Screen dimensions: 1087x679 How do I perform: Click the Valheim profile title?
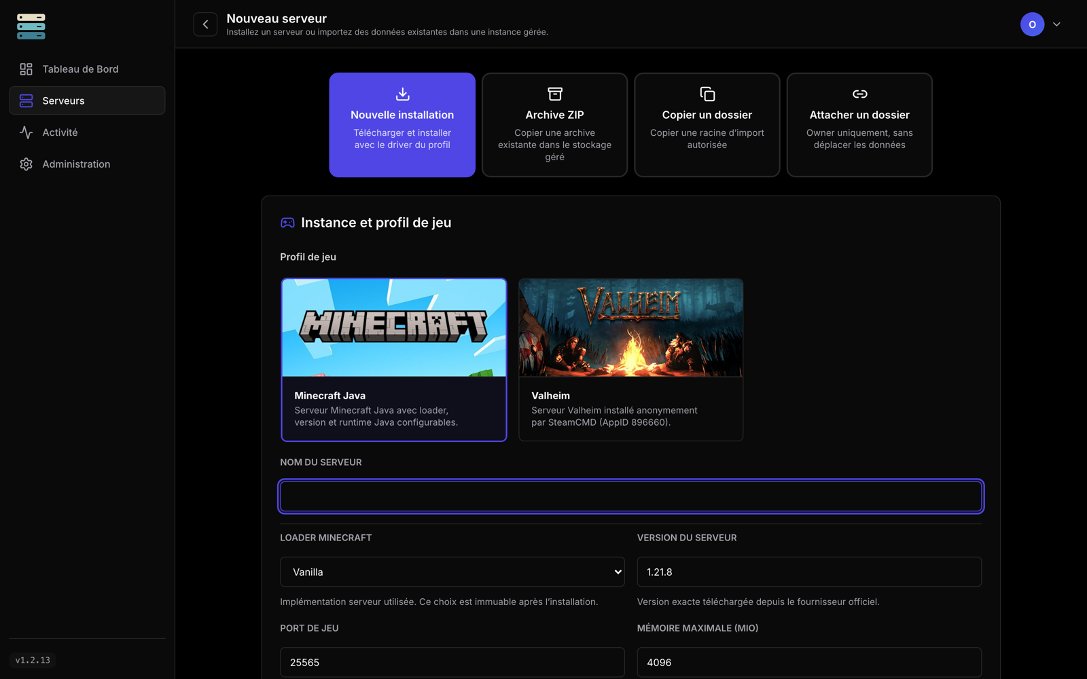(551, 395)
